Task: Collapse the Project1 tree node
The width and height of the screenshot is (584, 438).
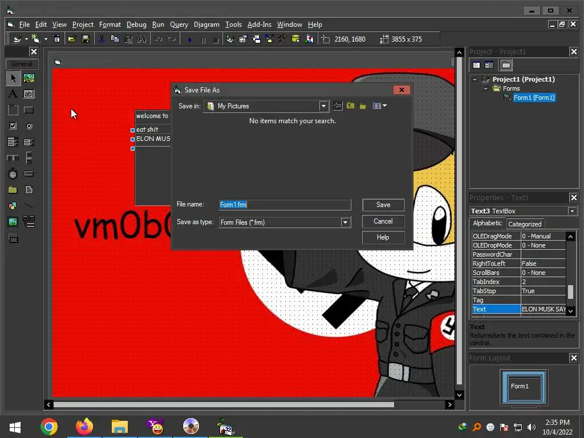Action: 474,79
